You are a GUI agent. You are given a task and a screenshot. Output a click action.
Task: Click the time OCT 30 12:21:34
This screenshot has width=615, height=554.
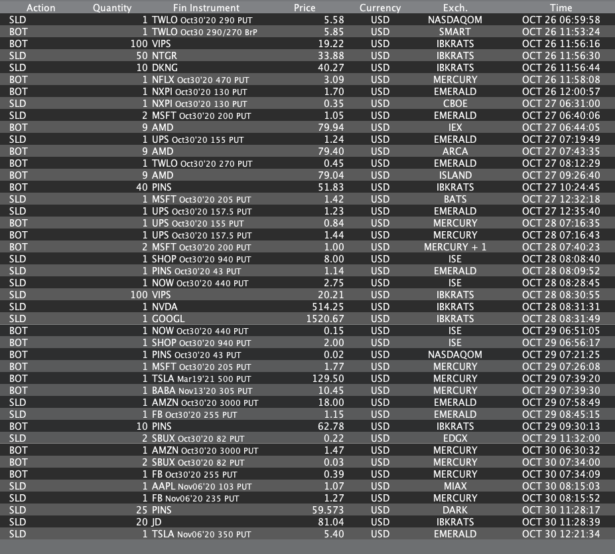point(561,534)
